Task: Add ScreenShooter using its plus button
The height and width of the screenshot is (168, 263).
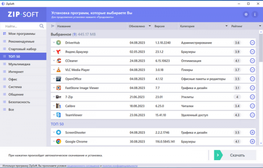Action: 252,132
